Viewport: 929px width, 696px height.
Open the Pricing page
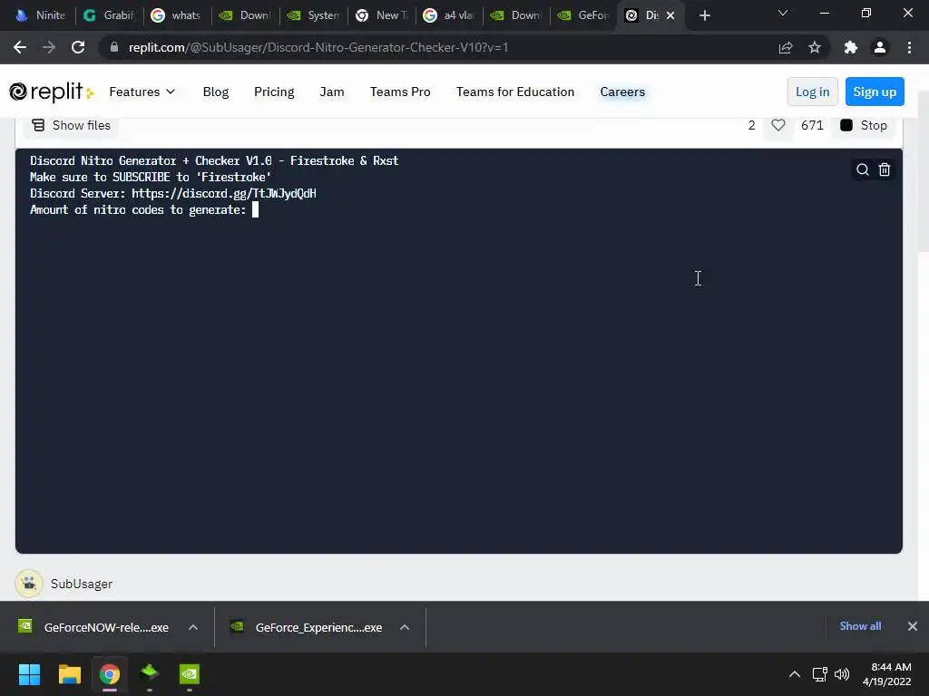click(274, 92)
